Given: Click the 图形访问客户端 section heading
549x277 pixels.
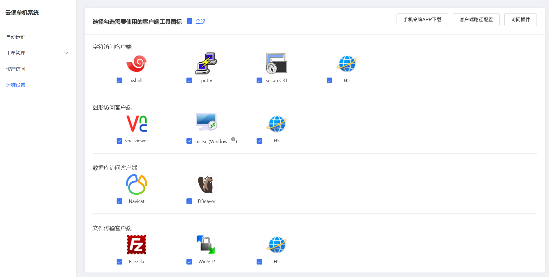Looking at the screenshot, I should [x=112, y=108].
